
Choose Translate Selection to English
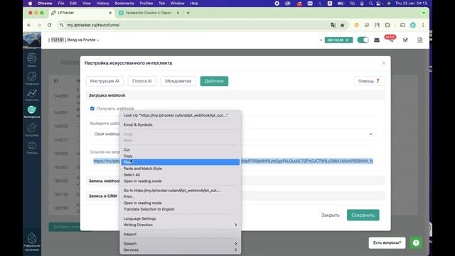pos(180,209)
